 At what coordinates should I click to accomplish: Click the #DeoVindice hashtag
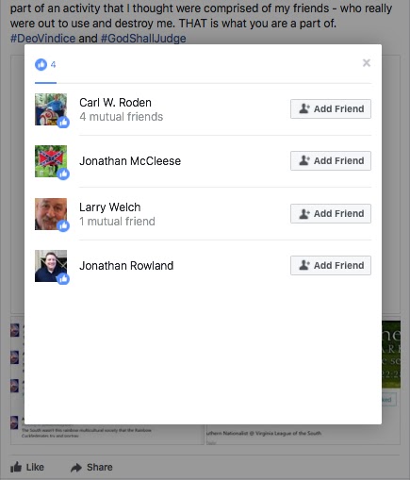coord(42,39)
